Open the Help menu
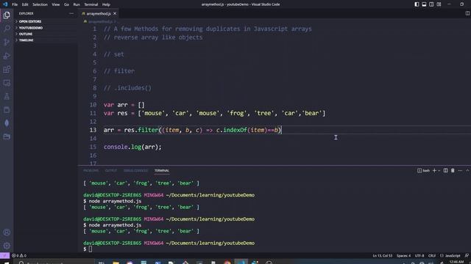 (106, 4)
